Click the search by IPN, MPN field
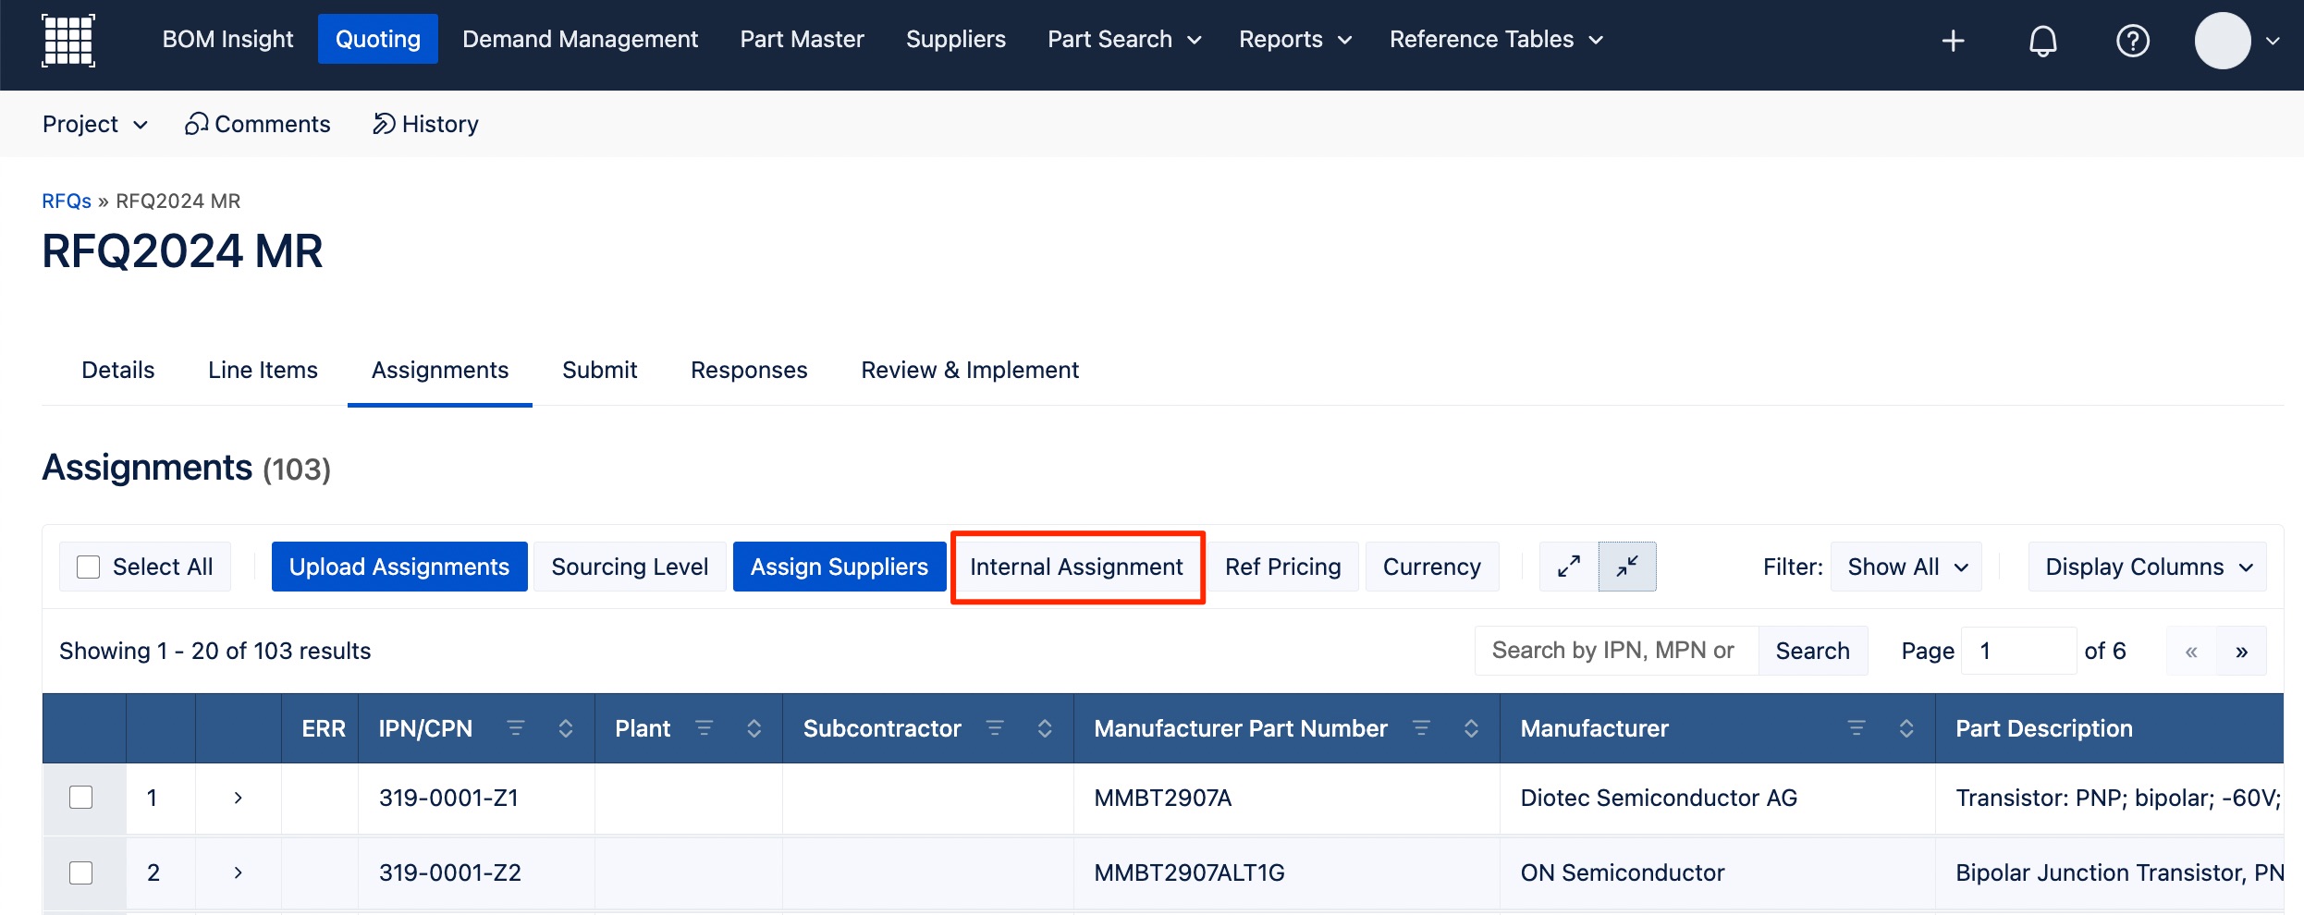 [1615, 651]
